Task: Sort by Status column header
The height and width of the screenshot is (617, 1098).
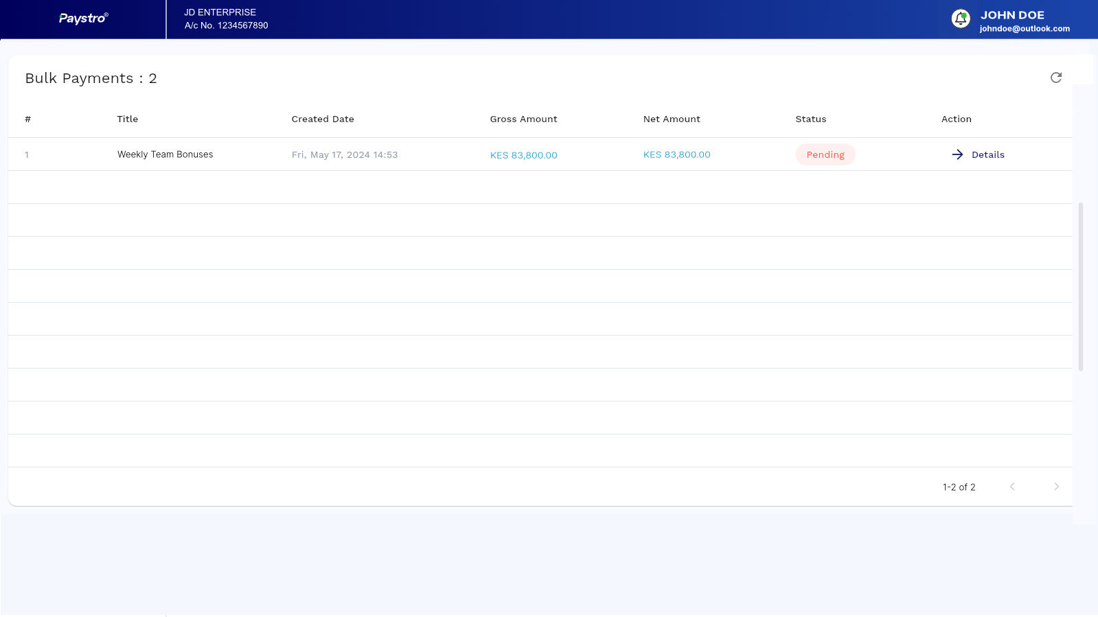Action: click(x=811, y=119)
